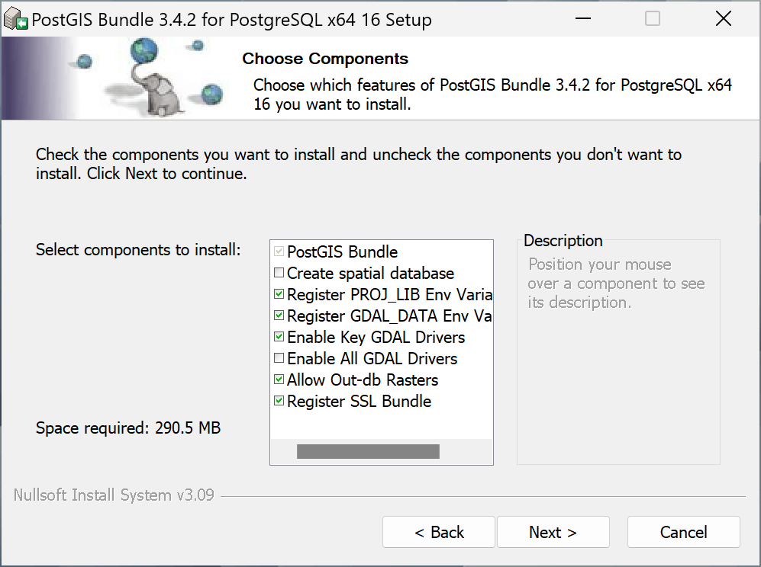Select the Create spatial database label
The height and width of the screenshot is (567, 761).
370,274
